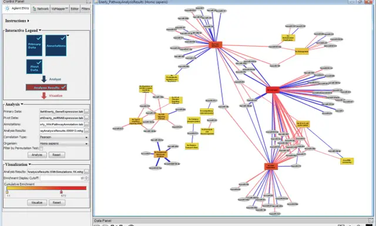Toggle the Pivot Data legend tile
The height and width of the screenshot is (226, 376).
click(34, 67)
